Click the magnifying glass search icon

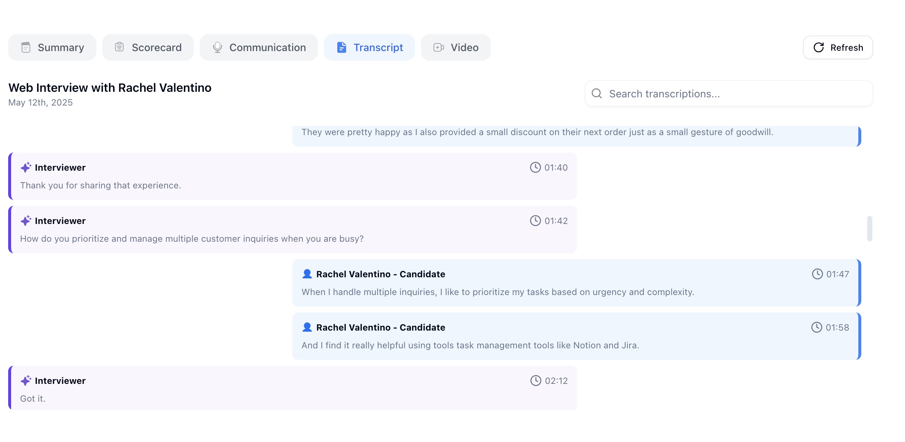pyautogui.click(x=596, y=93)
